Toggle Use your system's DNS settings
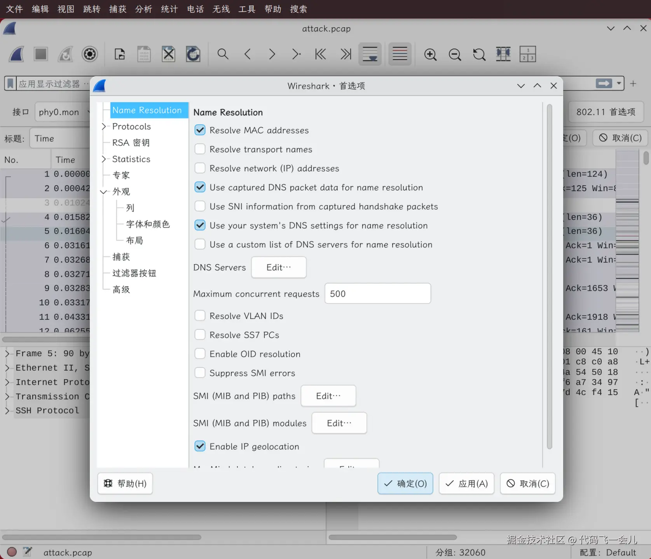Viewport: 651px width, 559px height. (200, 225)
